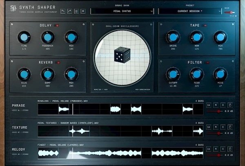The width and height of the screenshot is (245, 166).
Task: Click the Texture waveform display
Action: [120, 131]
